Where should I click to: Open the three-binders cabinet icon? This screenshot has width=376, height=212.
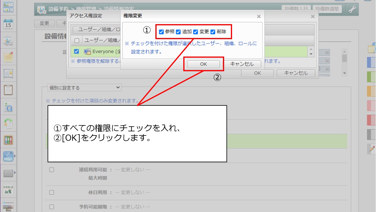tap(8, 140)
